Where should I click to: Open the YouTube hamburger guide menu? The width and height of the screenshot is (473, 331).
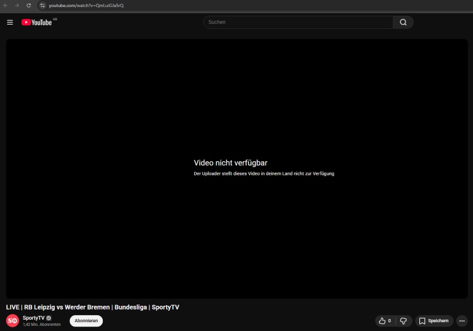(x=10, y=22)
